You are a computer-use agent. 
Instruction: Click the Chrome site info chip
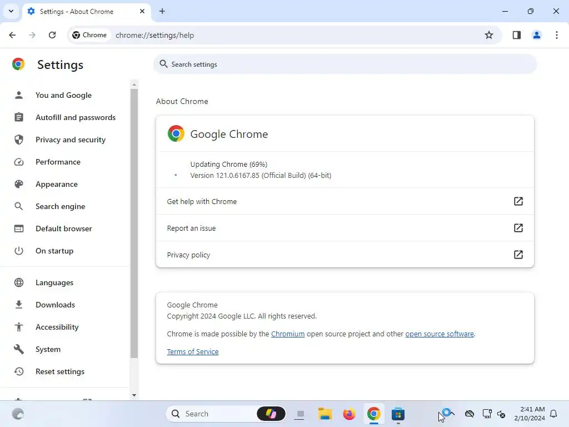(x=89, y=35)
